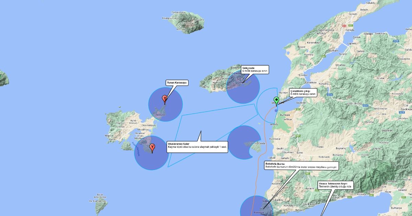Select the red Y marker at Yunan Karasuyu

[x=165, y=100]
